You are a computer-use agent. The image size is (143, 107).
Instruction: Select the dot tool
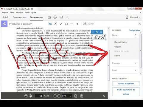pyautogui.click(x=77, y=24)
